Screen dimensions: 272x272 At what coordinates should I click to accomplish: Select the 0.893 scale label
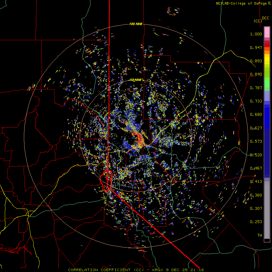coord(256,61)
